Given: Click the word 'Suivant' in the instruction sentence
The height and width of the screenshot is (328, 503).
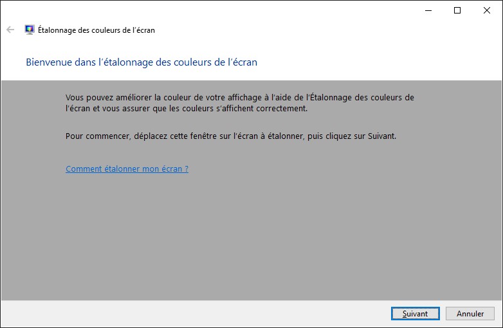Looking at the screenshot, I should tap(380, 136).
